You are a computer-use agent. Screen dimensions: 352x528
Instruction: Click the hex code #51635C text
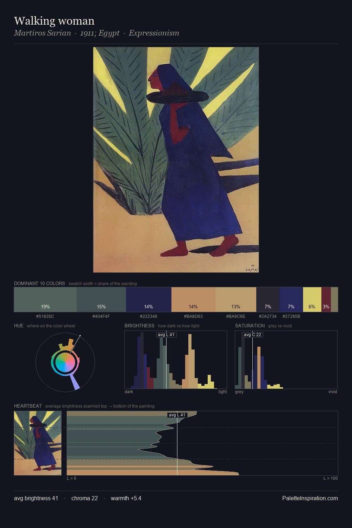(45, 316)
